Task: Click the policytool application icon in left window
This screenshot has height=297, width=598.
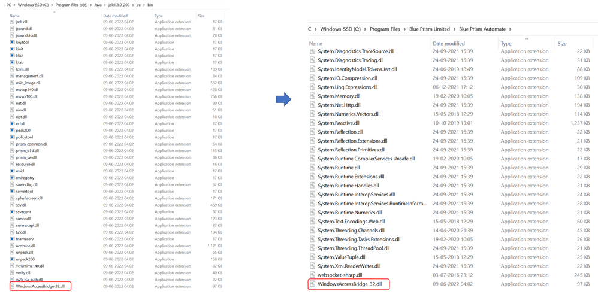Action: (12, 137)
